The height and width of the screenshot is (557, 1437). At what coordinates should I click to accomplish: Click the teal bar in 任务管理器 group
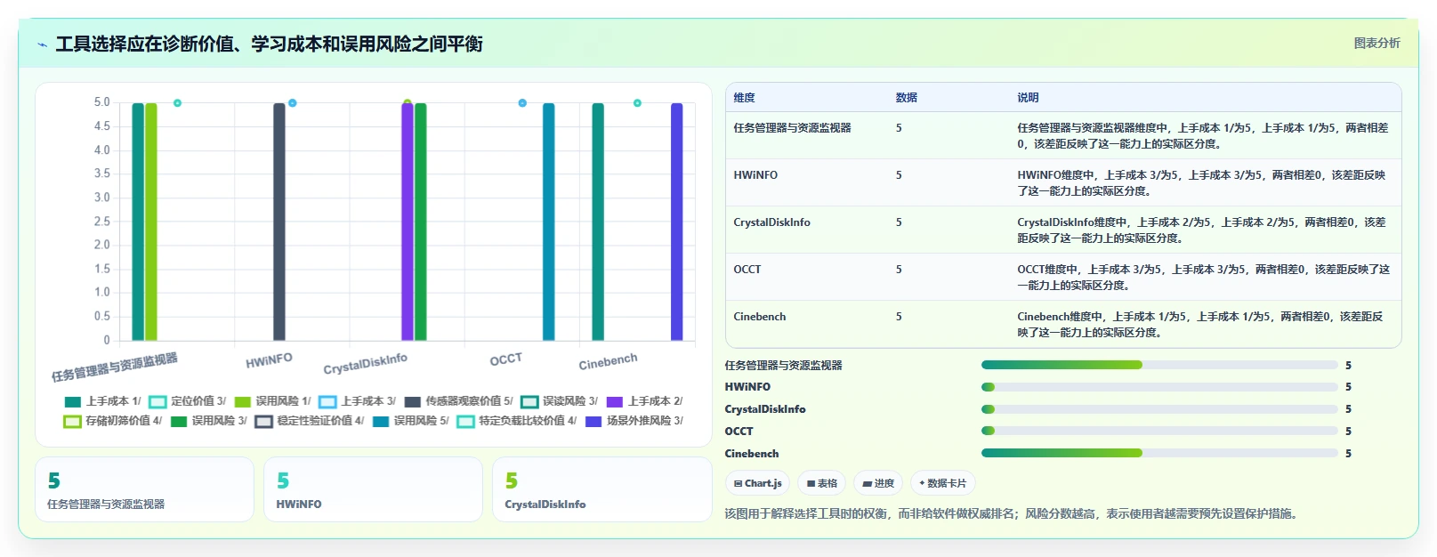[x=138, y=222]
